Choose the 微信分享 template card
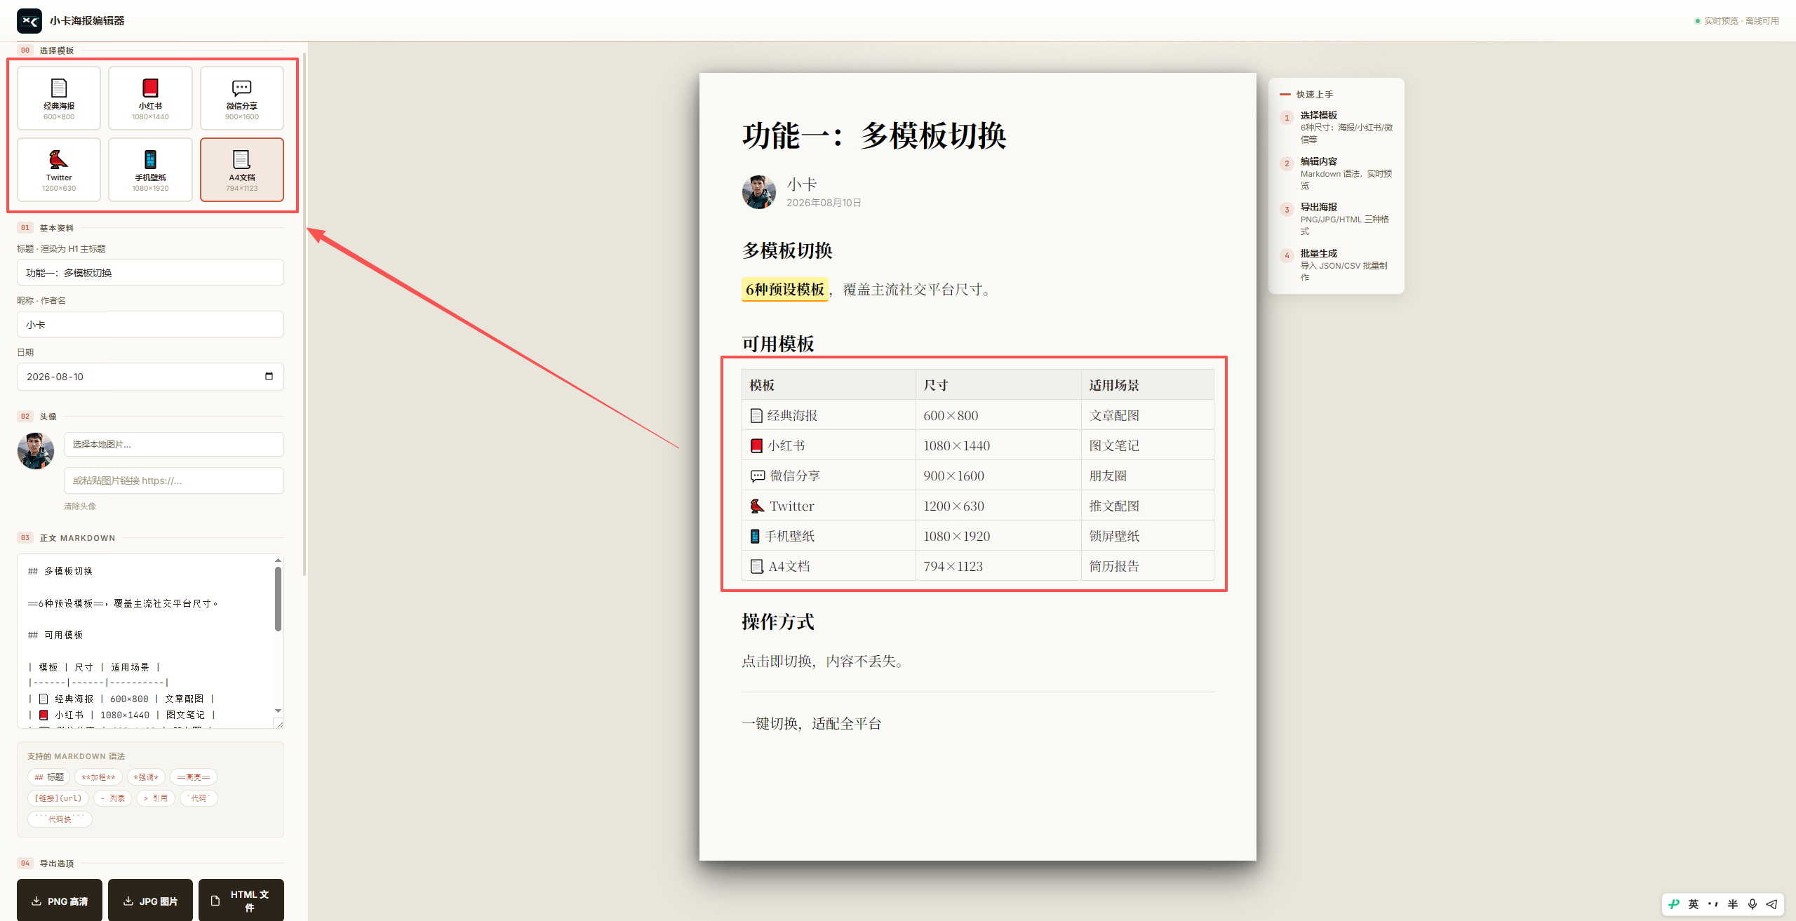 tap(242, 98)
